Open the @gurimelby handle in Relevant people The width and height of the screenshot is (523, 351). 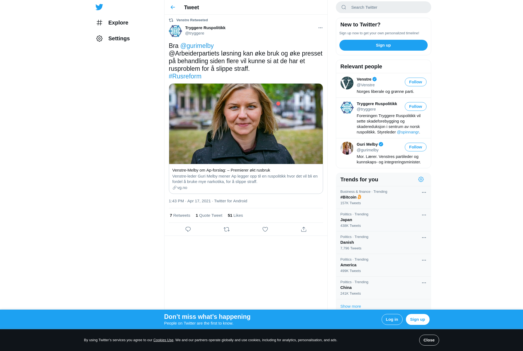[367, 150]
